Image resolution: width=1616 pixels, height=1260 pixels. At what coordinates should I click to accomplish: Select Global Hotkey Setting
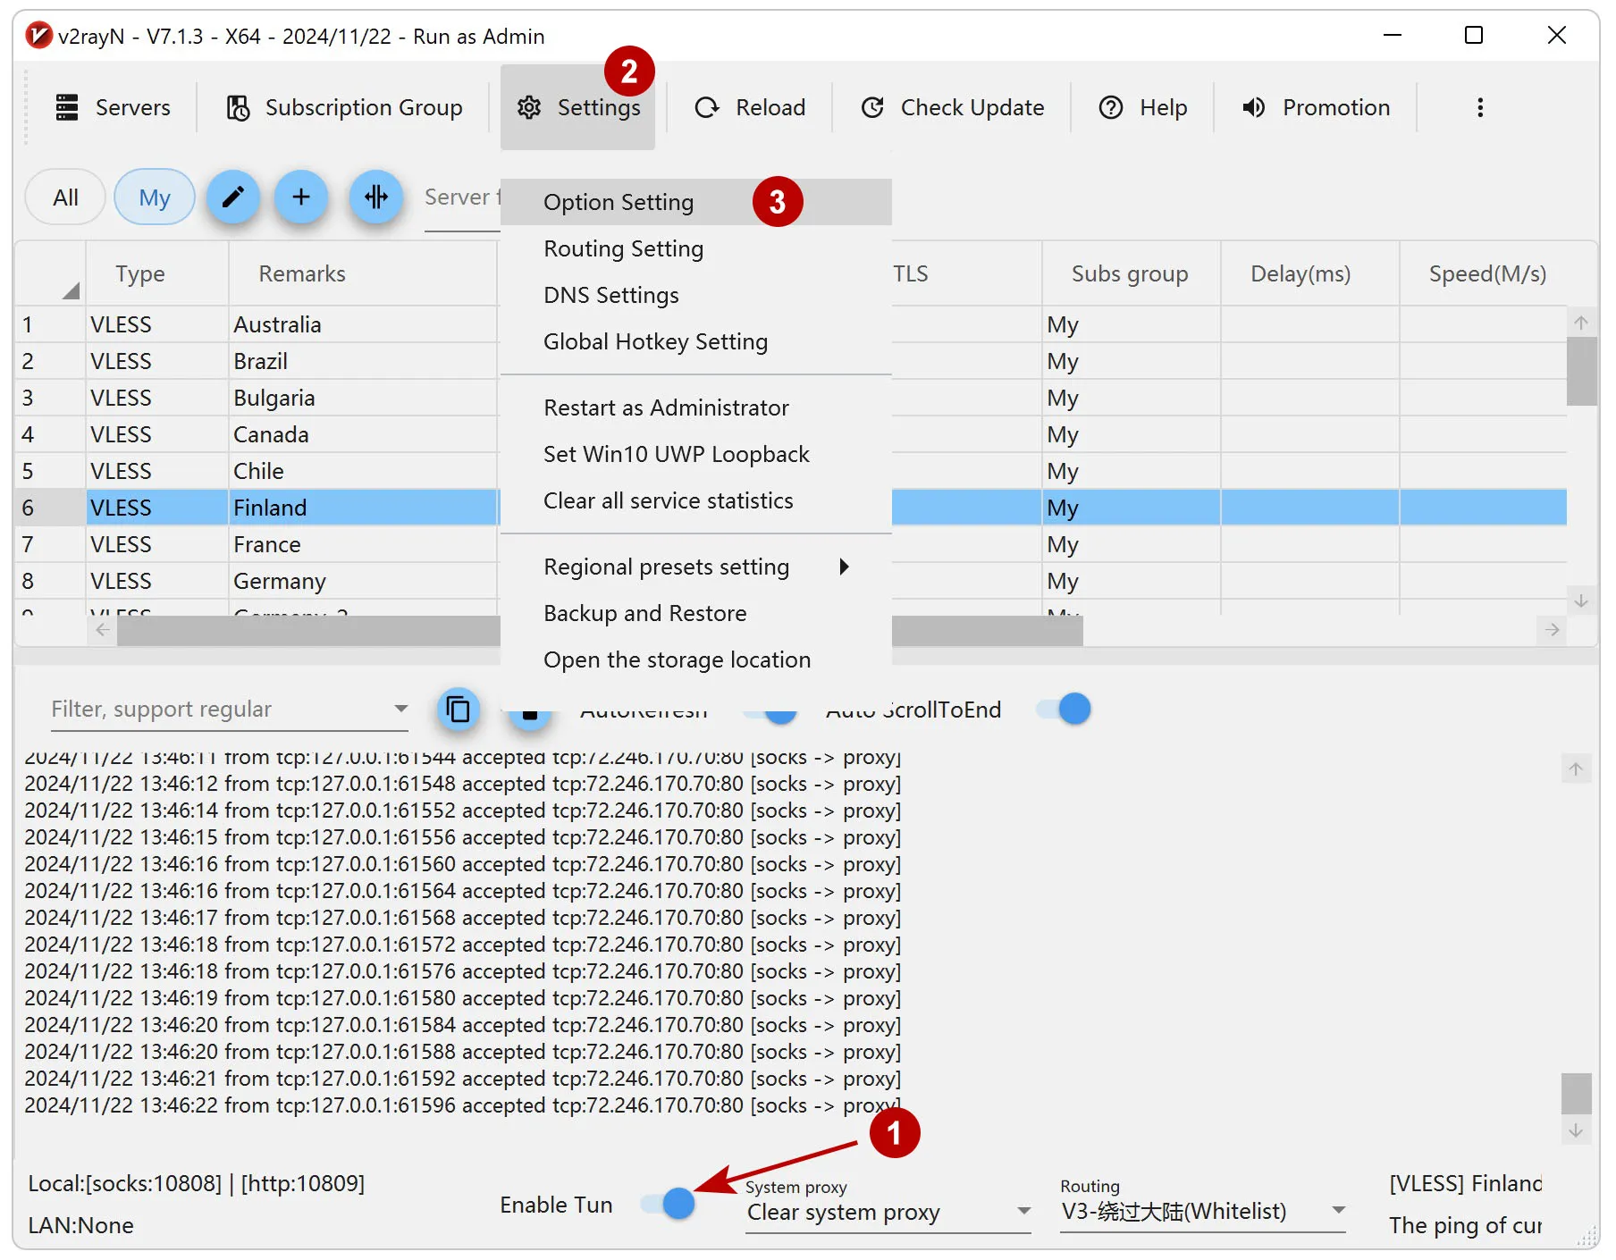point(696,341)
